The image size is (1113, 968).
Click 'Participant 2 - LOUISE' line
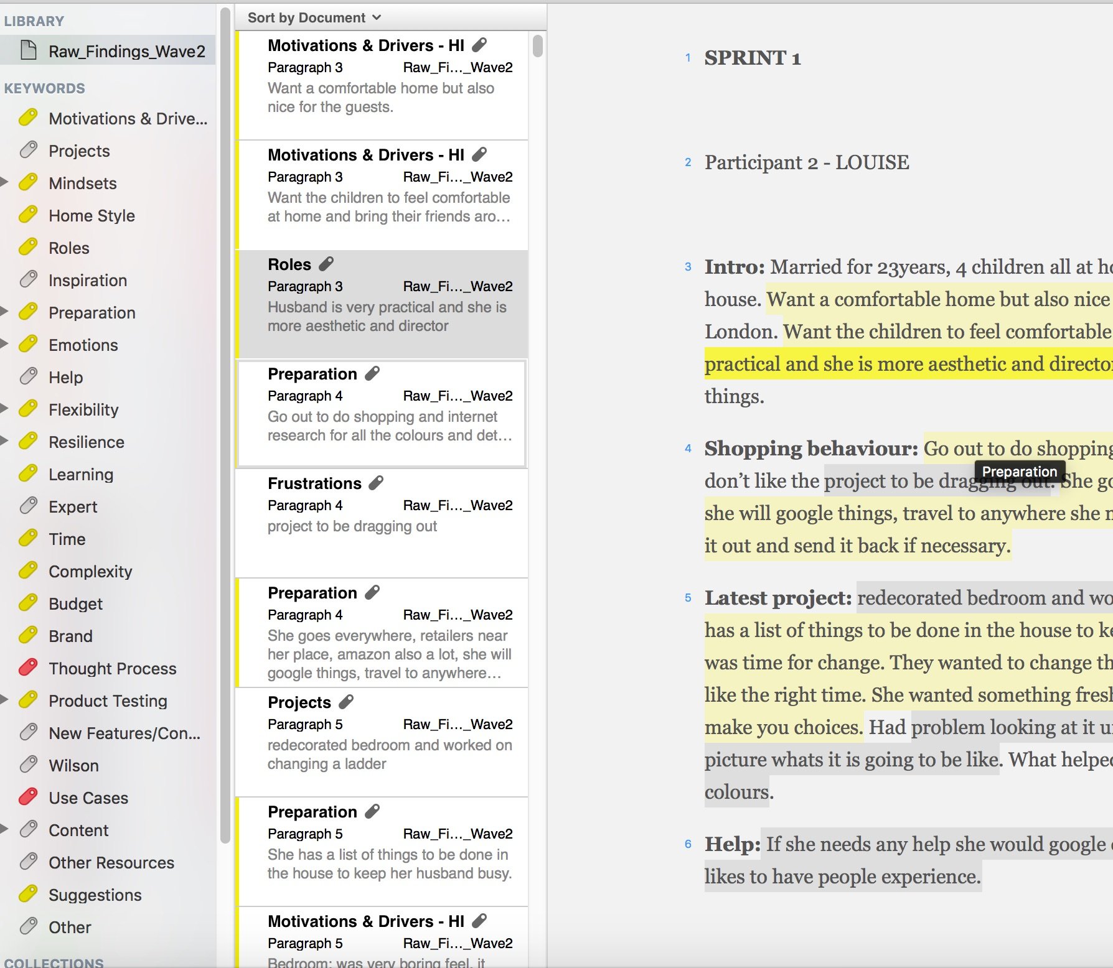[807, 162]
